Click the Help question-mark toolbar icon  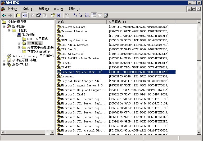[x=53, y=15]
